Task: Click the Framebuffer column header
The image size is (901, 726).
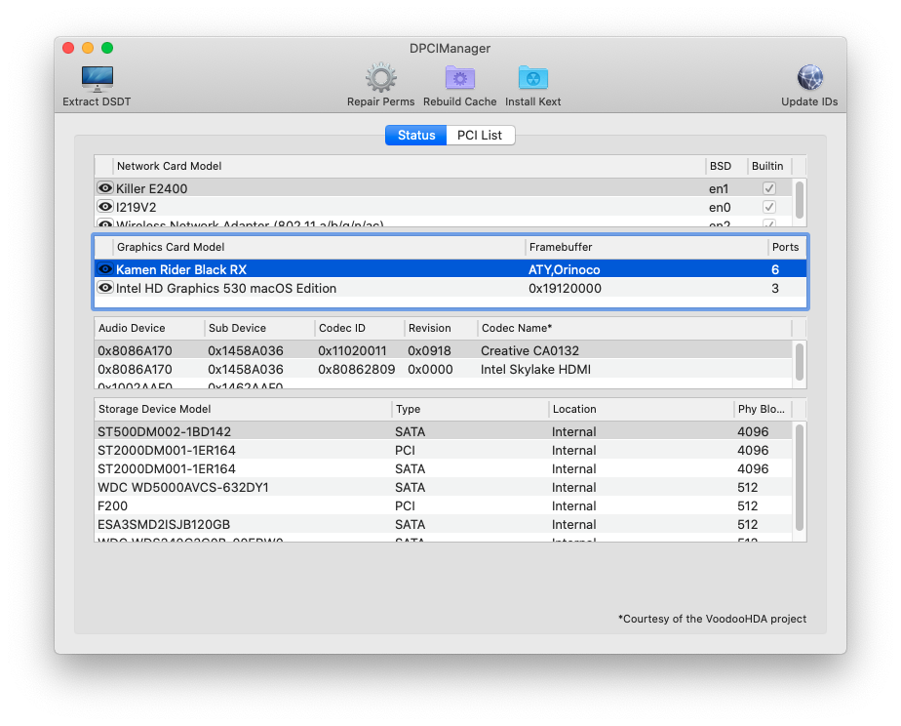Action: point(646,247)
